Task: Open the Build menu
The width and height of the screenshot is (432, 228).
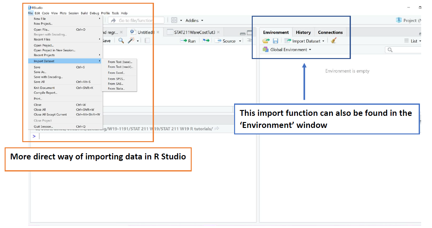Action: coord(84,13)
